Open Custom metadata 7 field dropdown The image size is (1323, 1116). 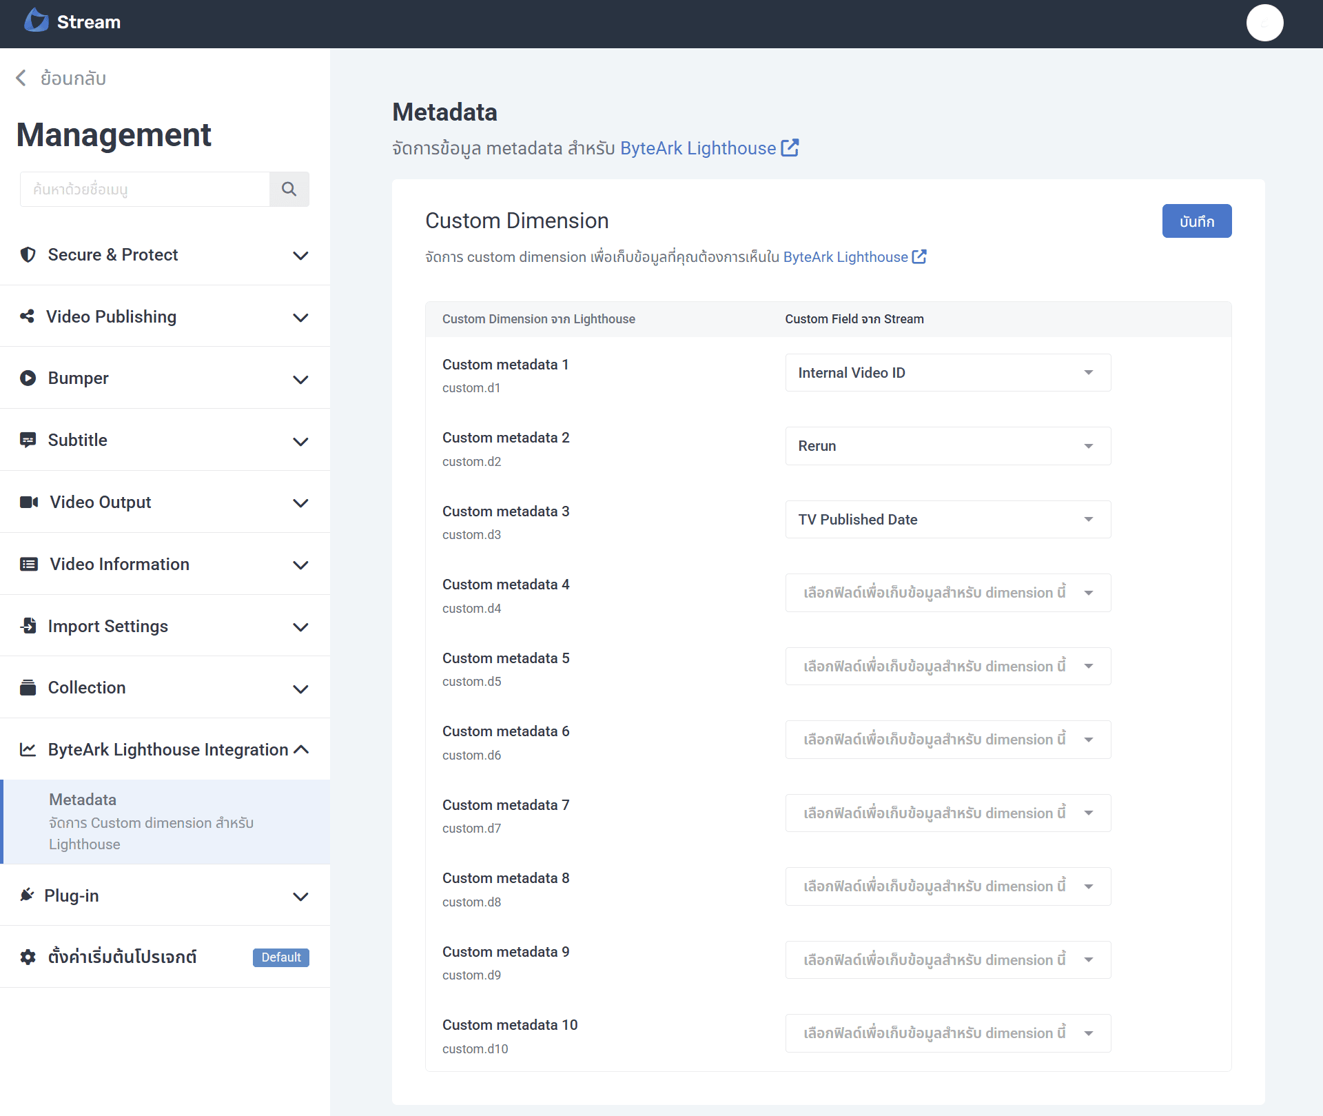(947, 813)
